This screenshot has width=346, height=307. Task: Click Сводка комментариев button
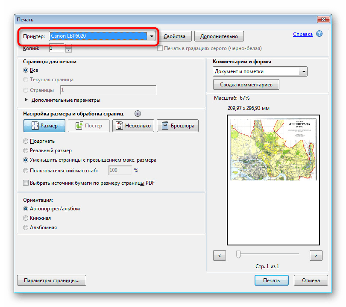(246, 85)
